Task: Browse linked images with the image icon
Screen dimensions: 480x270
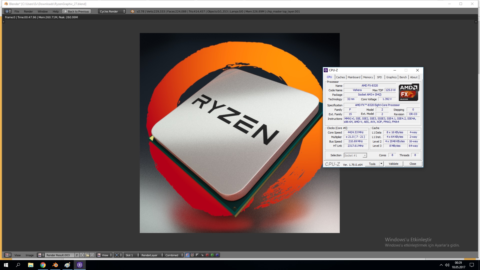Action: point(41,255)
